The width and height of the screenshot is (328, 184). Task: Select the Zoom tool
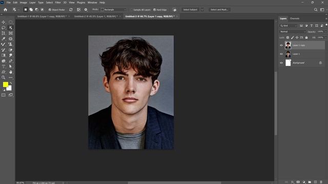click(x=4, y=77)
